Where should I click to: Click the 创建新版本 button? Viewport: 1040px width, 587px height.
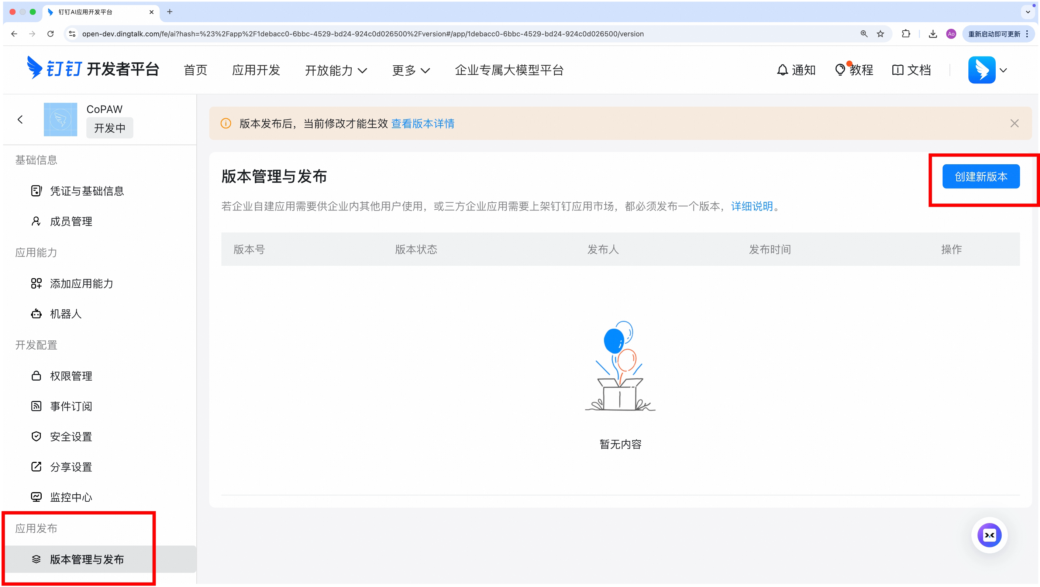pos(981,176)
